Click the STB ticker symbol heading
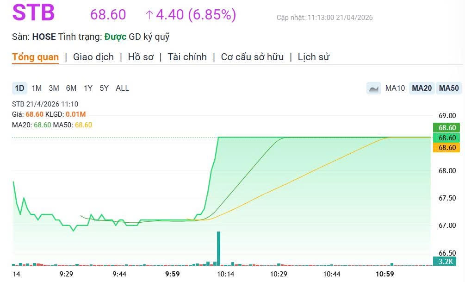This screenshot has width=465, height=282. point(33,13)
